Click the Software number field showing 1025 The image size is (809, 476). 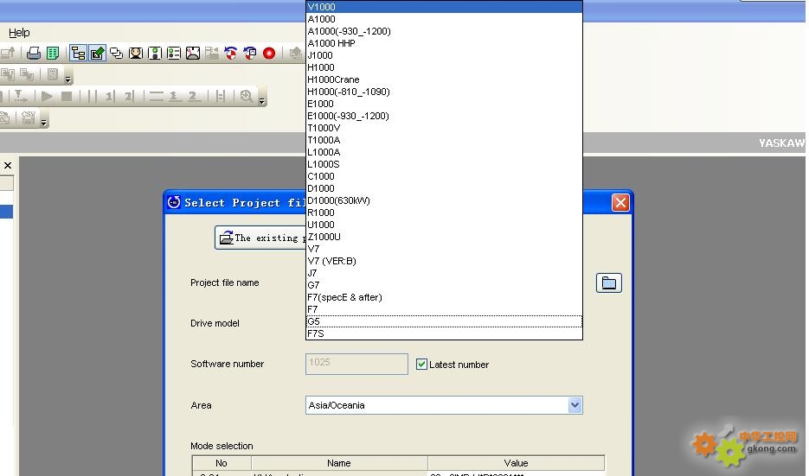tap(356, 364)
